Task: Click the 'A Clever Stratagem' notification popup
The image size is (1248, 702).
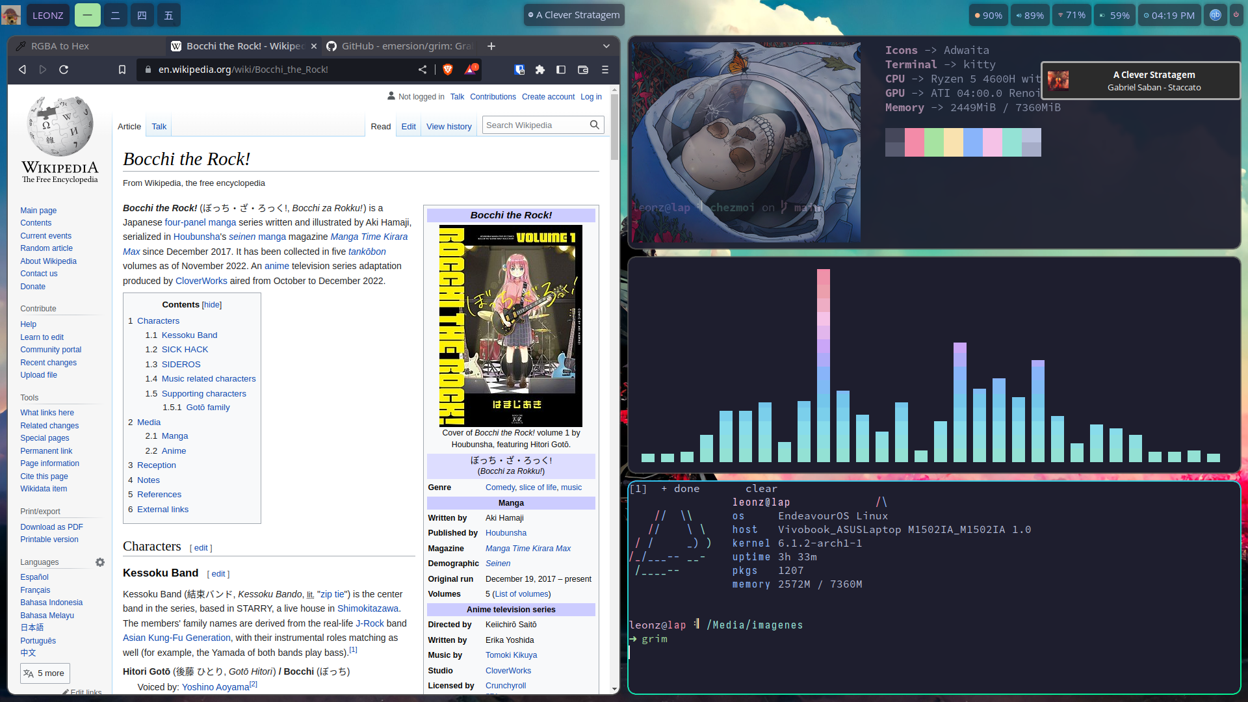Action: (1141, 81)
